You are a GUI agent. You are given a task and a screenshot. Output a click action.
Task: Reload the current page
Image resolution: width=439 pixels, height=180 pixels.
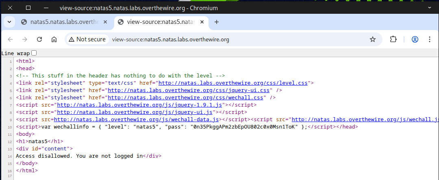[x=39, y=39]
